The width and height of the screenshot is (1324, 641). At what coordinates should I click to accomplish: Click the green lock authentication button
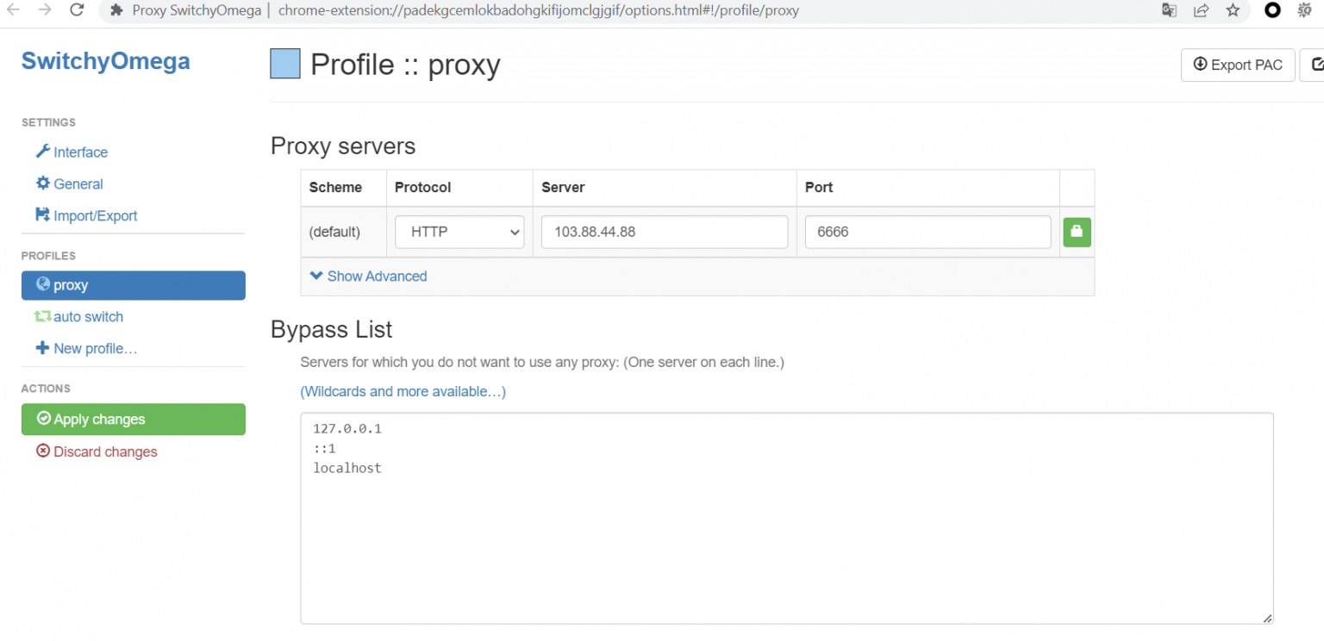[x=1077, y=232]
